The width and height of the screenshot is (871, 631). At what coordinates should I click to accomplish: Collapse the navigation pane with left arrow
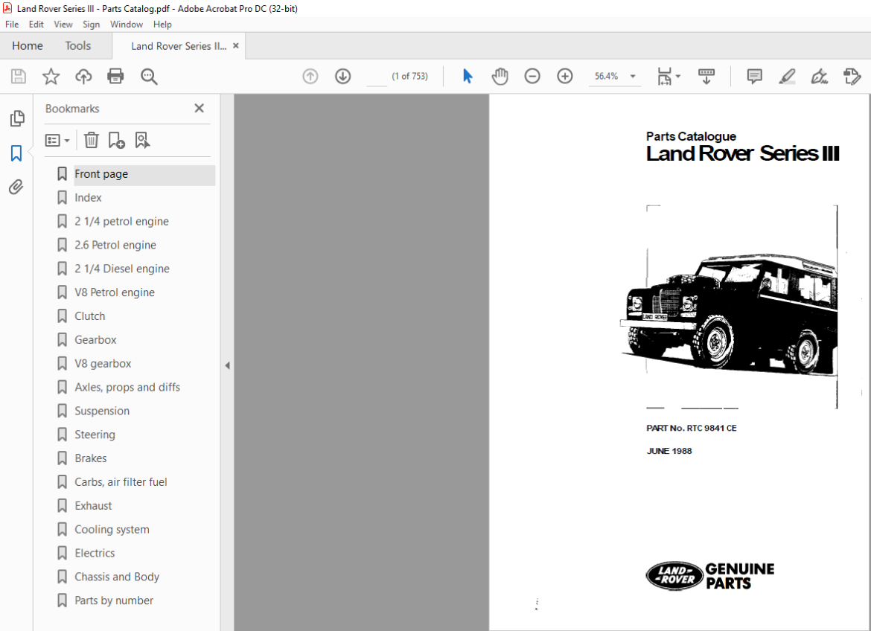pos(227,365)
